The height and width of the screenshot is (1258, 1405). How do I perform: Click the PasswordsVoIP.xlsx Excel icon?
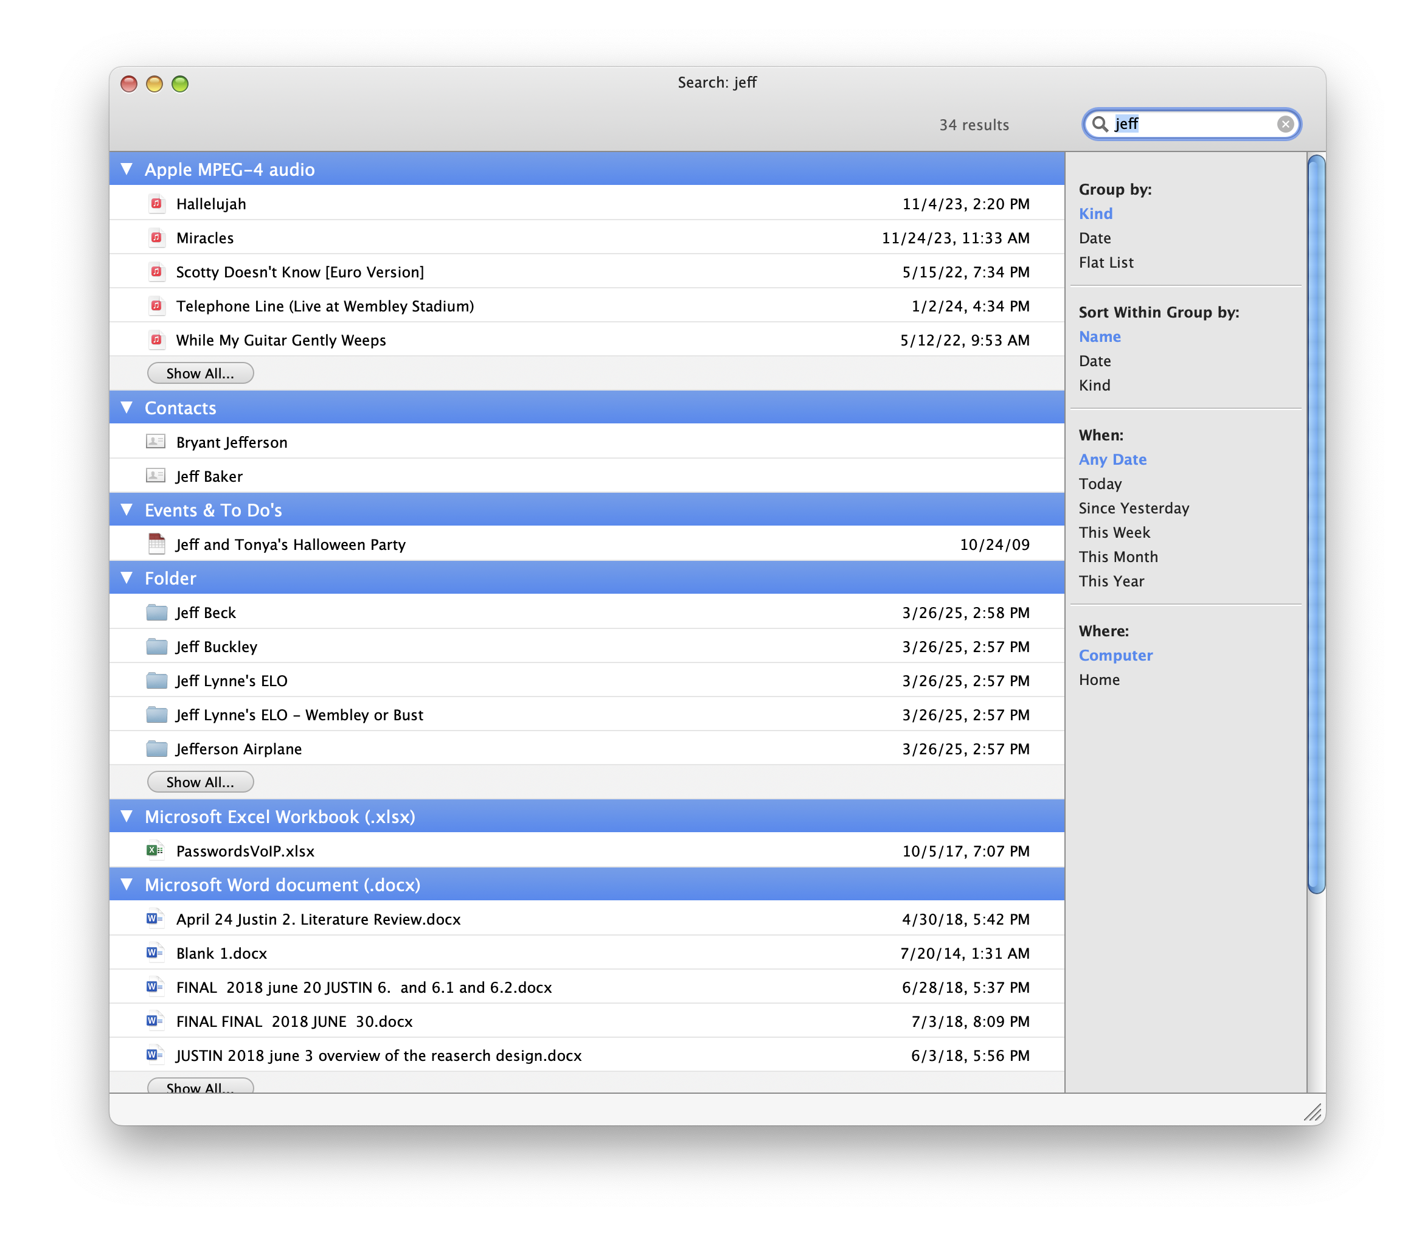pyautogui.click(x=155, y=851)
